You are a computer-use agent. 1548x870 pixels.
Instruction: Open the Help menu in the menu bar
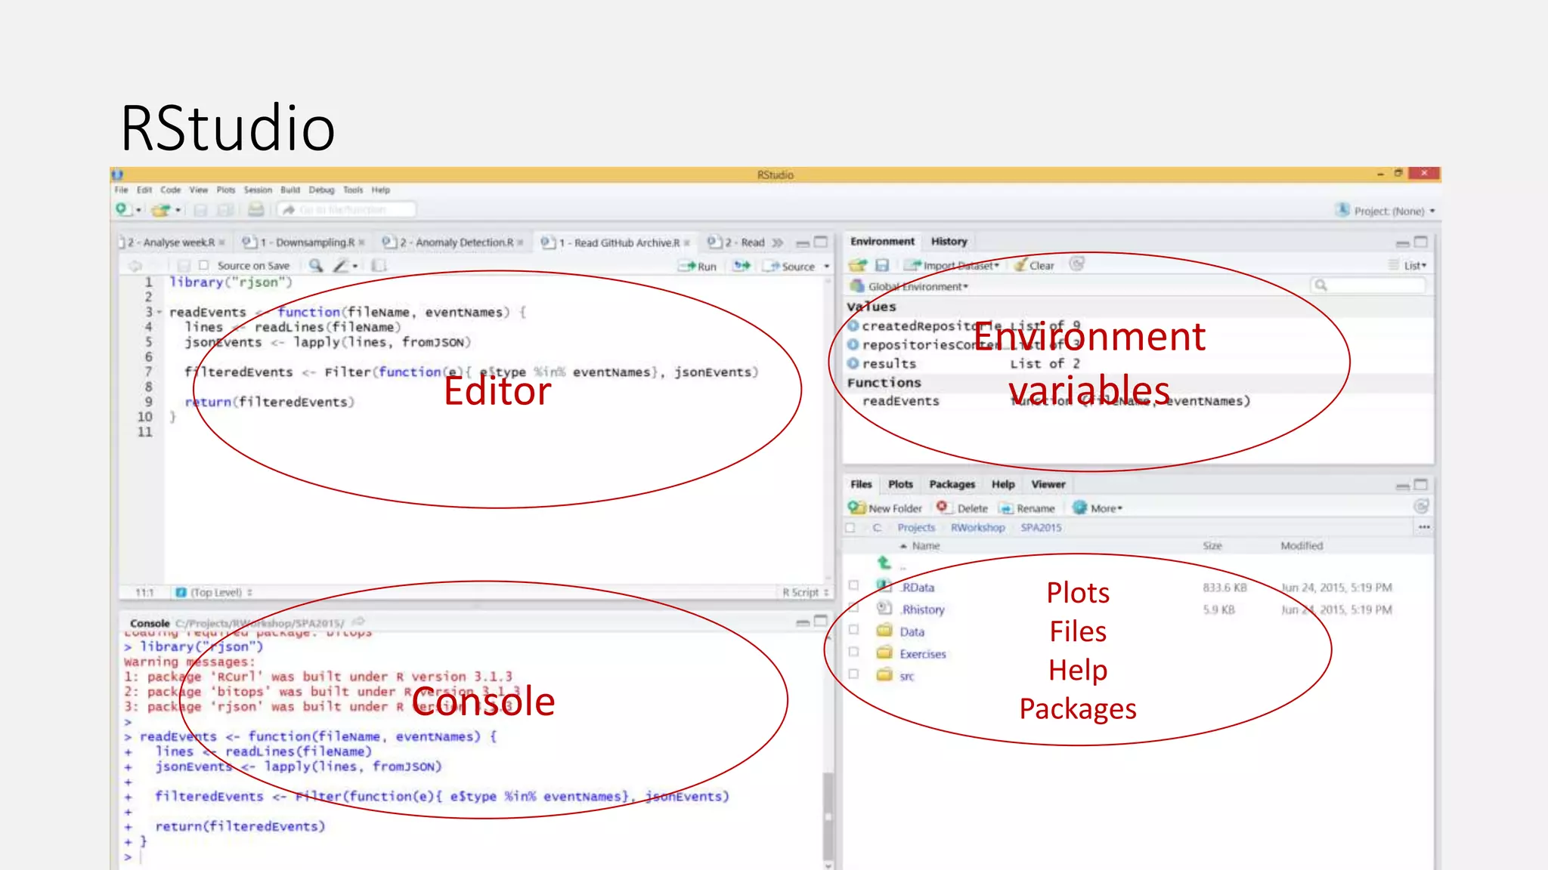[x=380, y=190]
